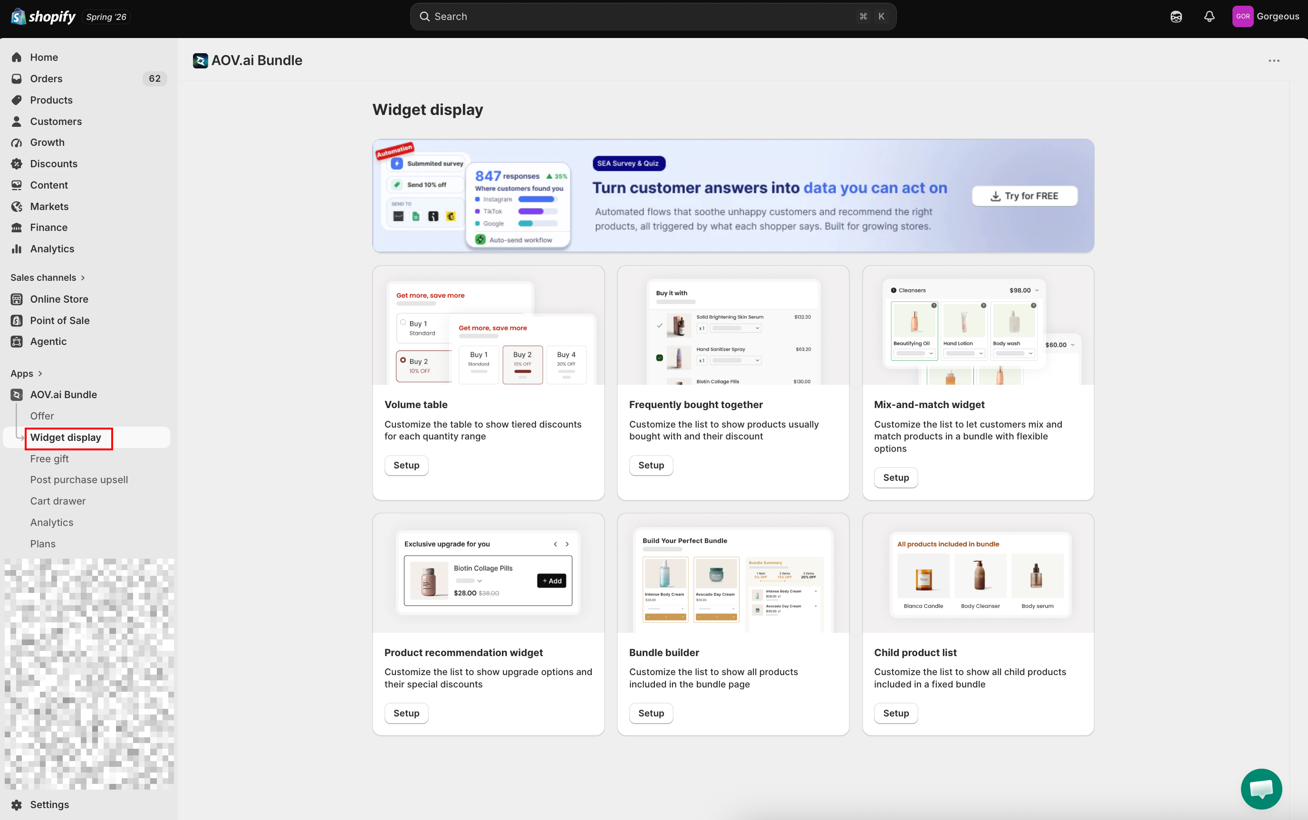
Task: Open the Offer submenu item
Action: point(42,416)
